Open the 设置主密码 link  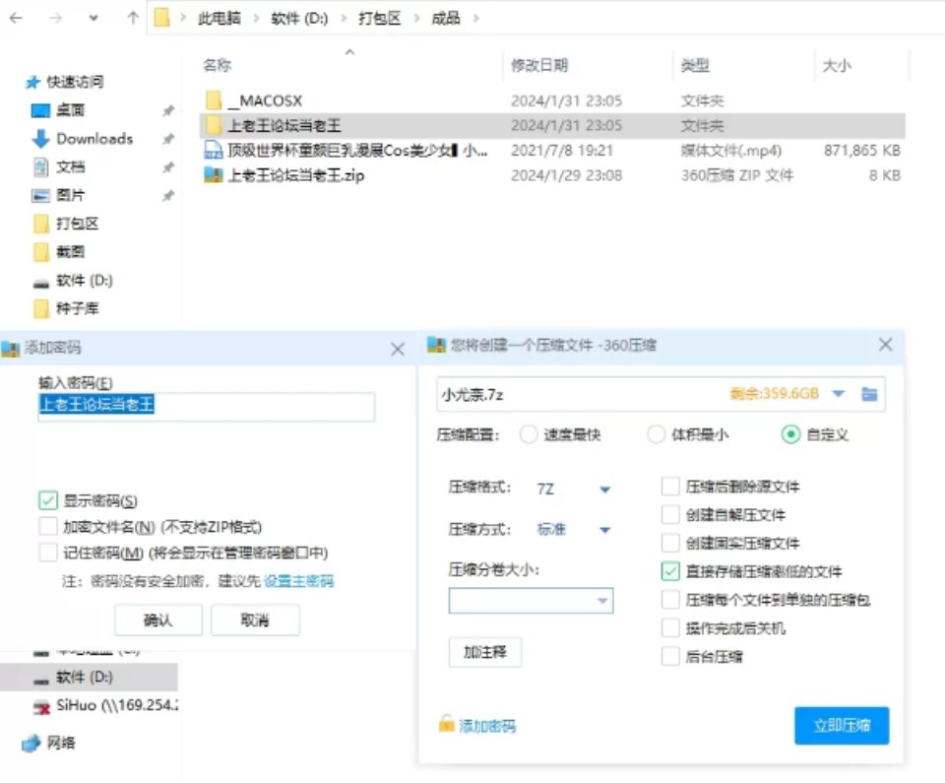(298, 581)
